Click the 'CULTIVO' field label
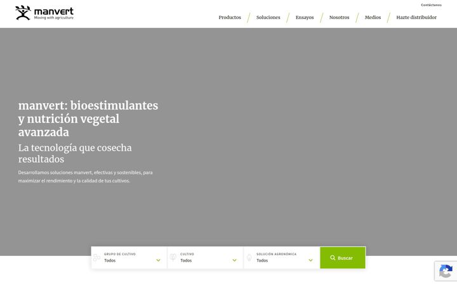Image resolution: width=457 pixels, height=285 pixels. (x=187, y=254)
